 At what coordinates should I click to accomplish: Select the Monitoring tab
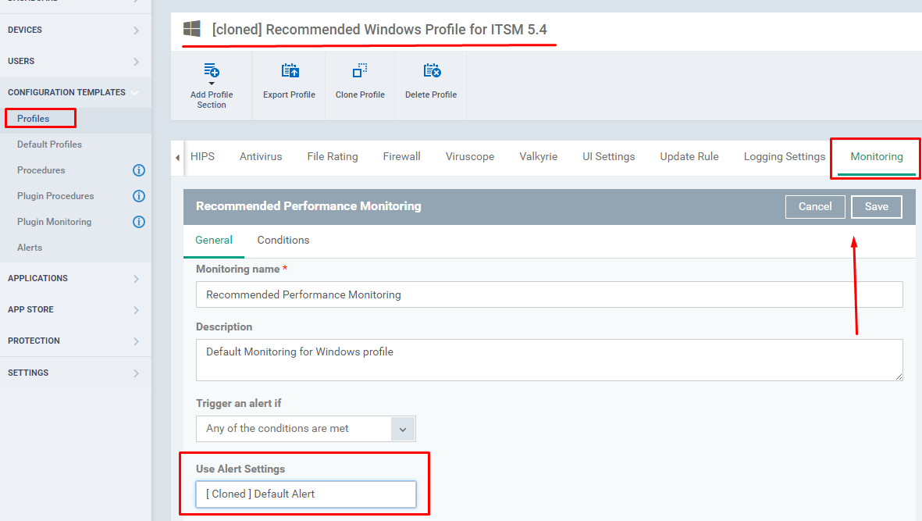point(876,156)
